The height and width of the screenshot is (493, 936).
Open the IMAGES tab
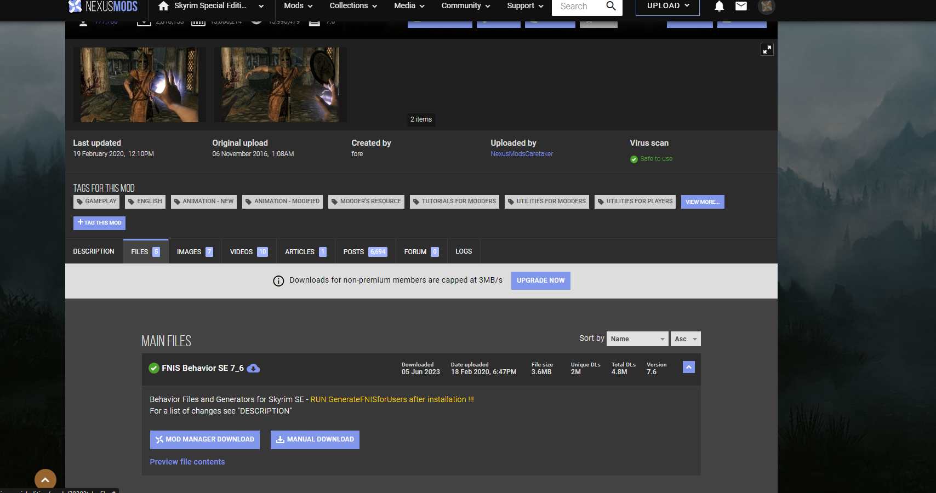click(195, 251)
